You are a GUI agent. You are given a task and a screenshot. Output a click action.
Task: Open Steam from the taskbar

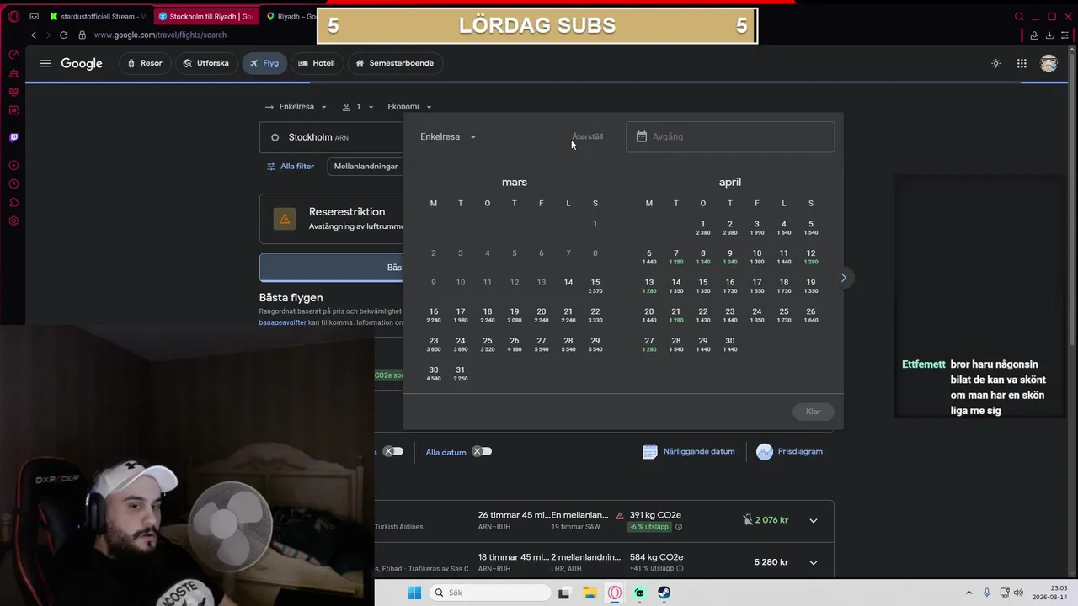click(x=664, y=593)
